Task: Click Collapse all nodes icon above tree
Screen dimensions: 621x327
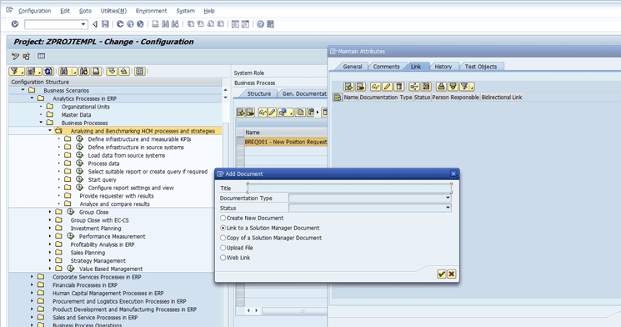Action: pyautogui.click(x=124, y=72)
